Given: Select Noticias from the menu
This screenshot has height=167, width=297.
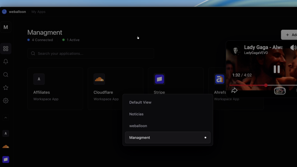Looking at the screenshot, I should tap(168, 114).
